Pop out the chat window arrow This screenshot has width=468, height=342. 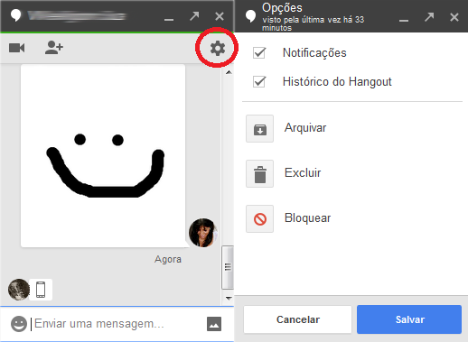coord(194,15)
